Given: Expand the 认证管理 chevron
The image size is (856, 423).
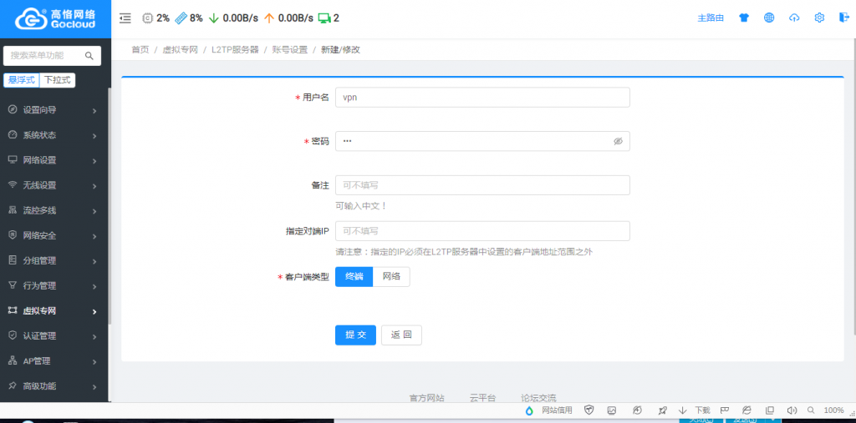Looking at the screenshot, I should 95,337.
